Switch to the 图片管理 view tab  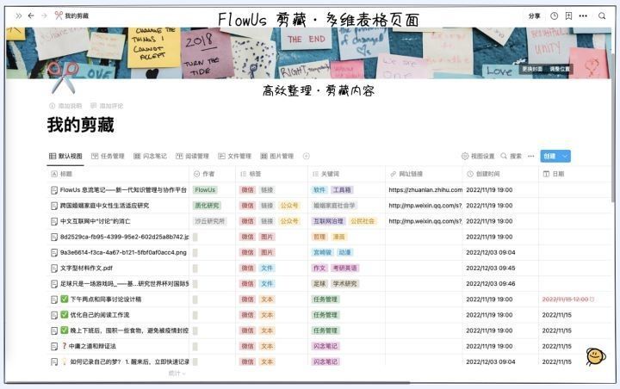pyautogui.click(x=276, y=156)
